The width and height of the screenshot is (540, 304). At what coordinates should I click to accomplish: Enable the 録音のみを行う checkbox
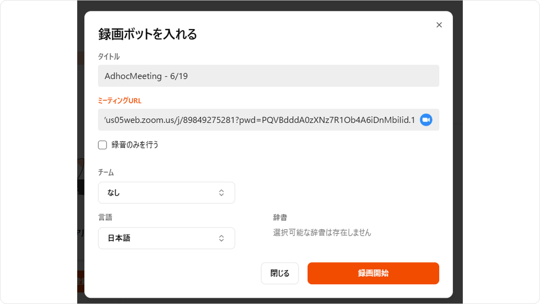(x=103, y=145)
